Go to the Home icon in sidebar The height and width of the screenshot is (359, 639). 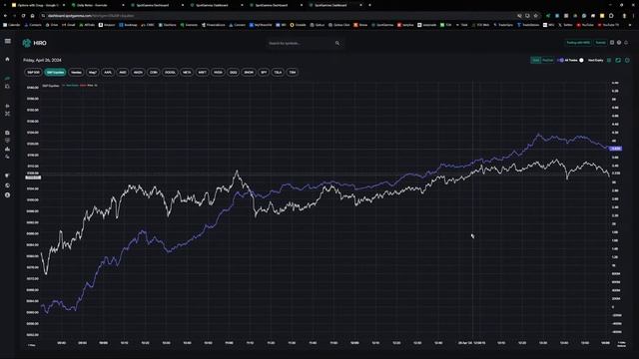(7, 59)
